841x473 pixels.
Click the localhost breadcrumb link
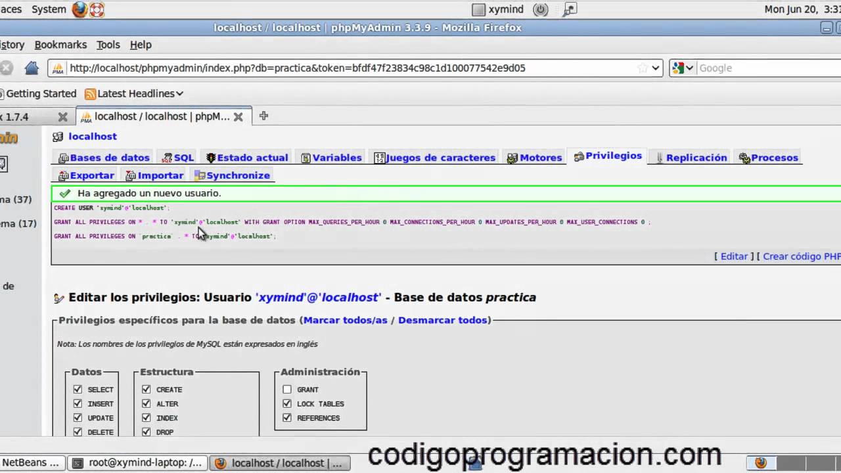click(93, 136)
